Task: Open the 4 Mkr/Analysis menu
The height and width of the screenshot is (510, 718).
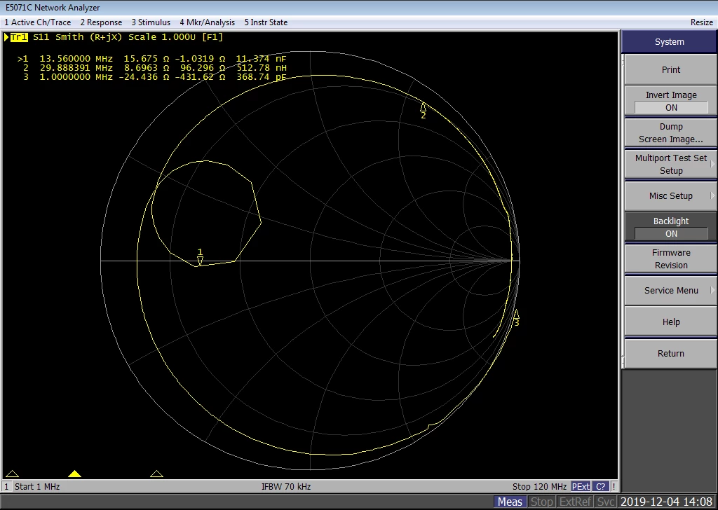Action: click(207, 22)
